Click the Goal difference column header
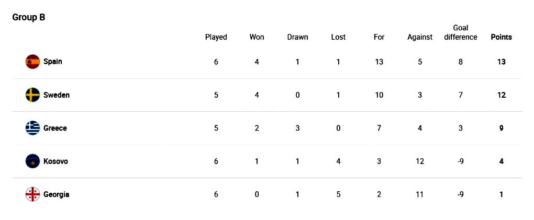Image resolution: width=534 pixels, height=220 pixels. pos(460,32)
